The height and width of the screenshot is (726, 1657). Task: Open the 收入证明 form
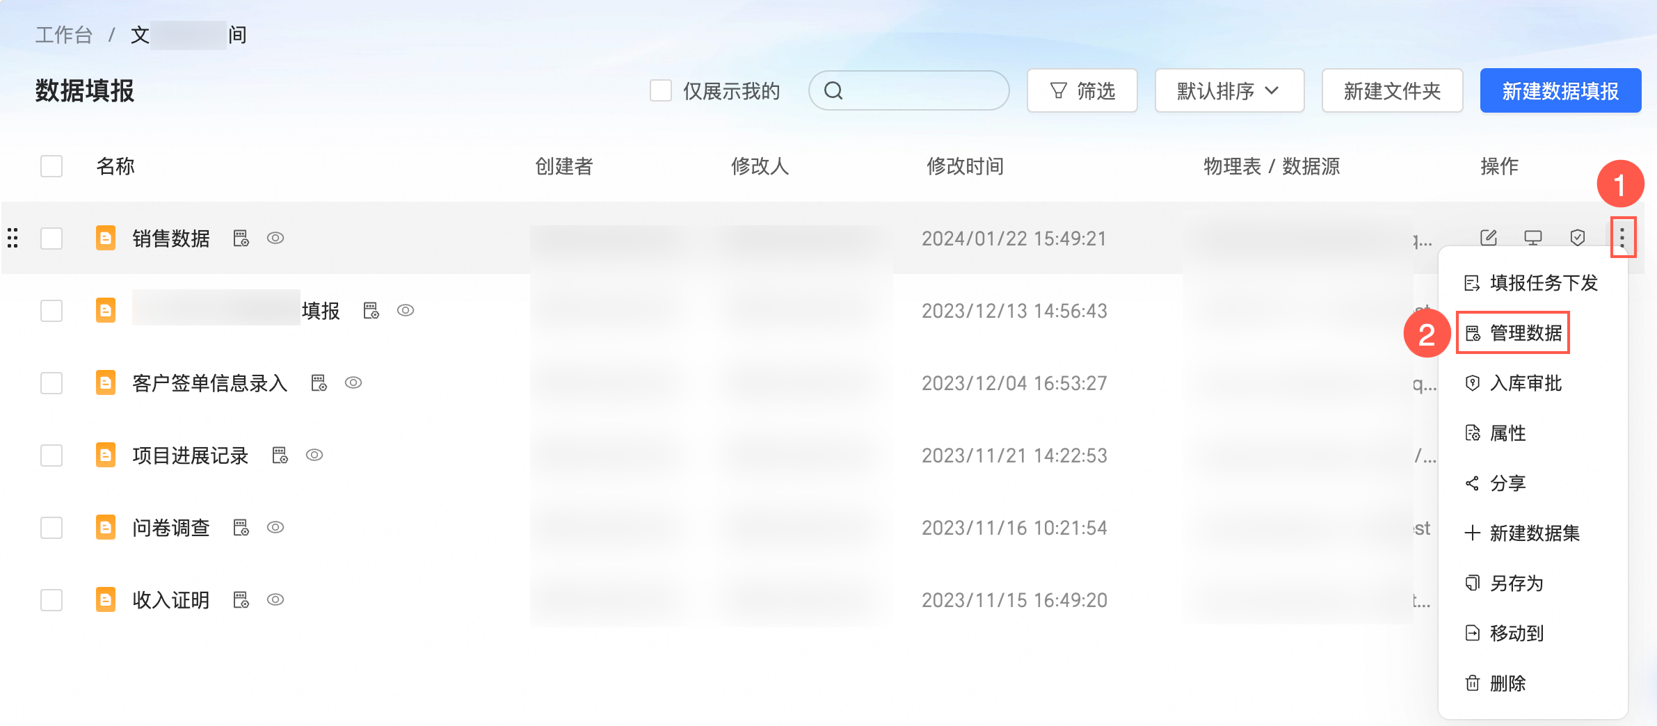pos(171,600)
